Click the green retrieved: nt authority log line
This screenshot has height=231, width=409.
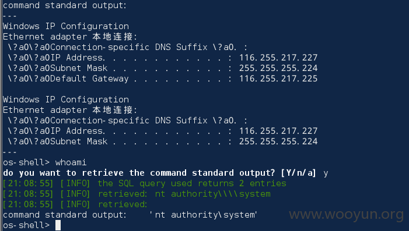coord(137,194)
